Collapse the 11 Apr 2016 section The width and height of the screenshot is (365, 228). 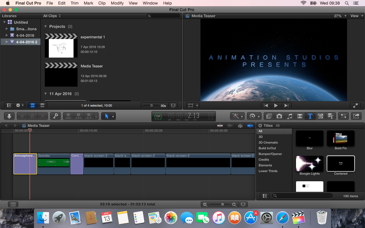46,94
